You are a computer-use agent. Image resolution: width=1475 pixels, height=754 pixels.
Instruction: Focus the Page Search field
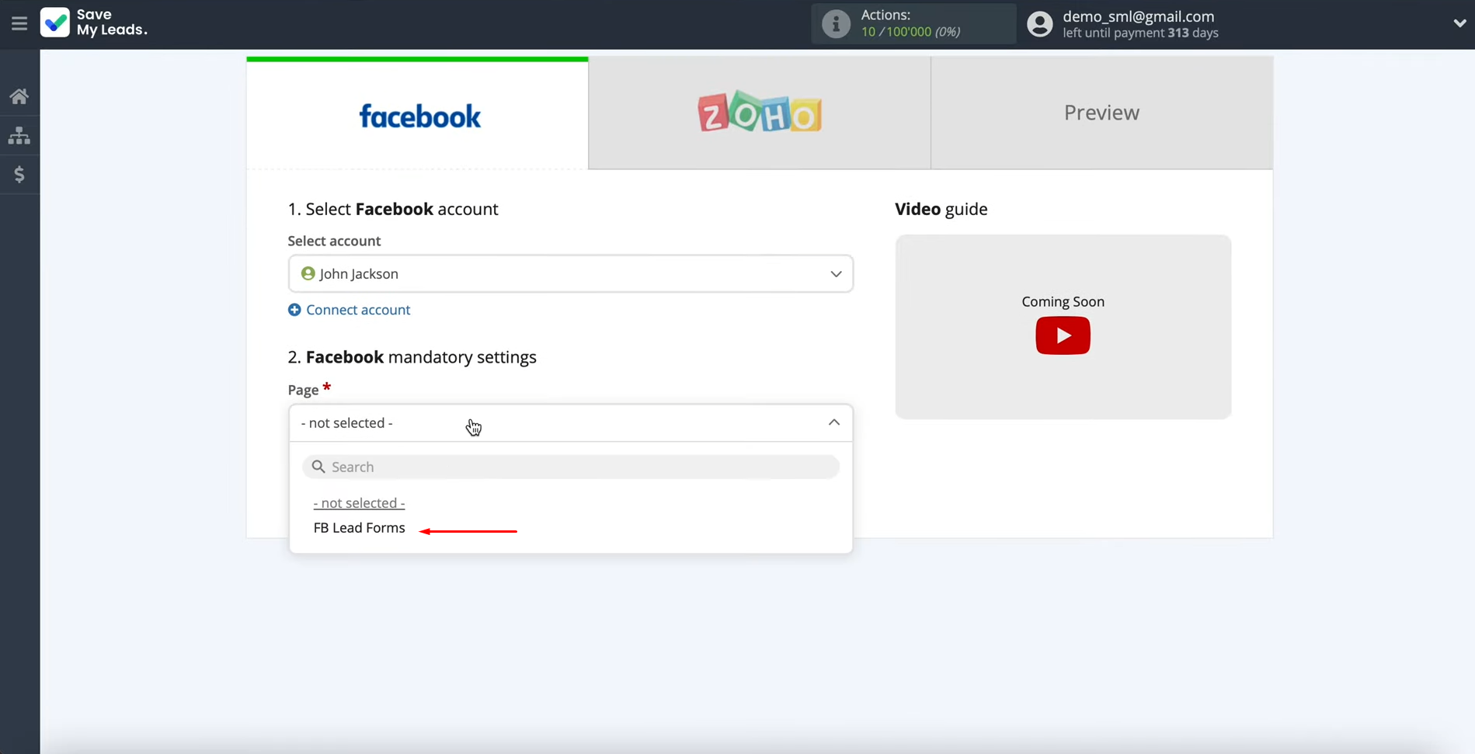(571, 467)
